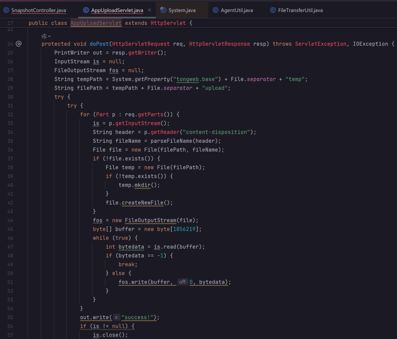Close the AppUploadServlet.java tab
Image resolution: width=397 pixels, height=339 pixels.
tap(149, 10)
